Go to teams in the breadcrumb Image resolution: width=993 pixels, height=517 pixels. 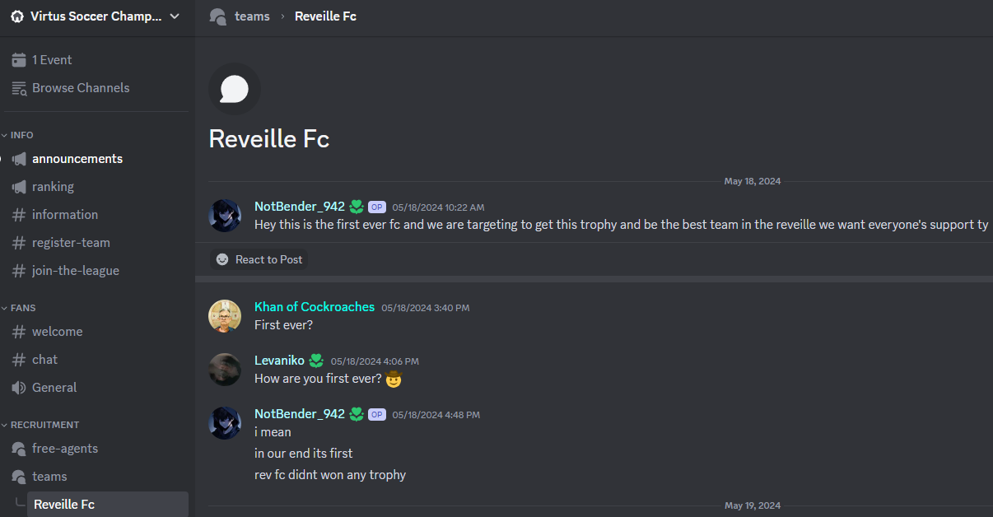[252, 16]
